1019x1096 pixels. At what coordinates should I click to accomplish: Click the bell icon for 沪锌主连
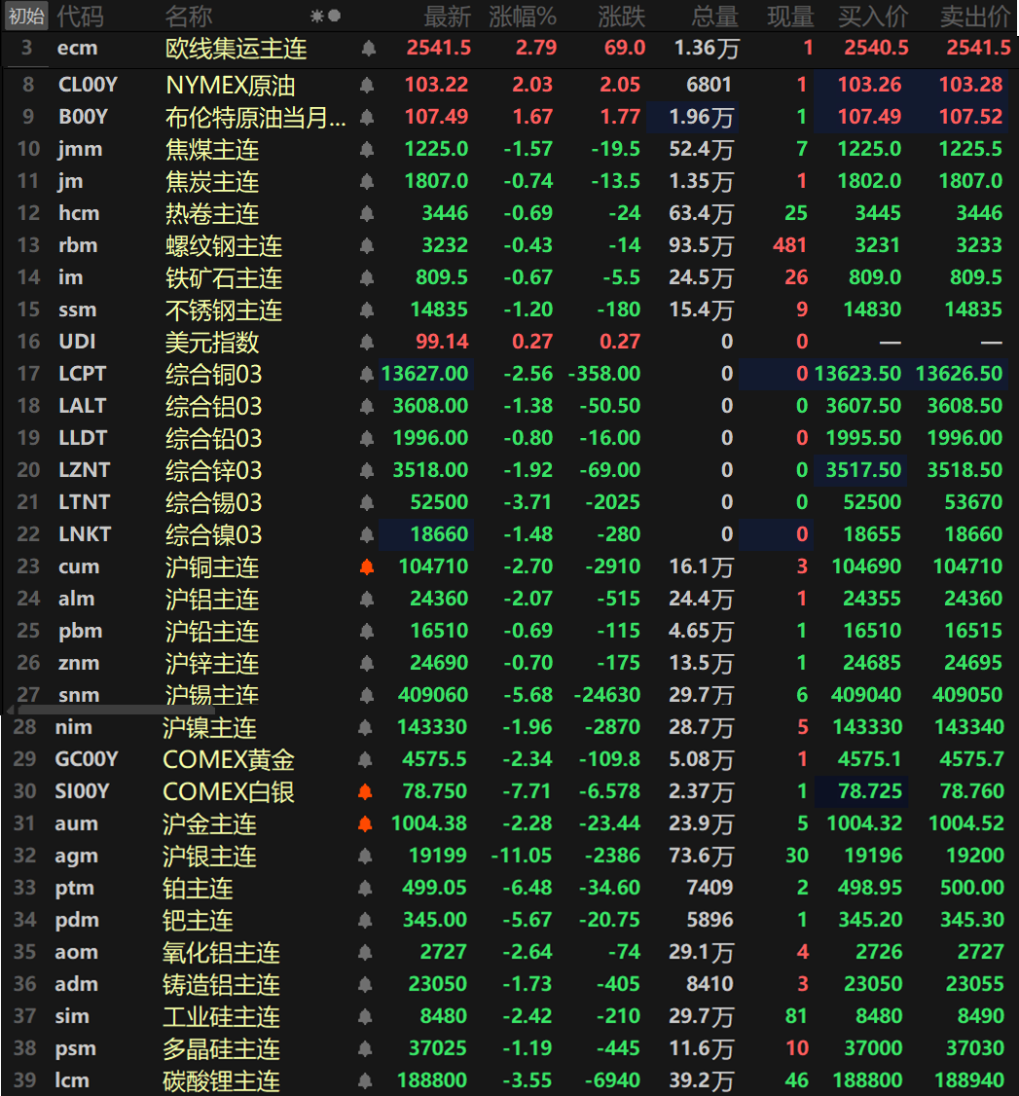366,664
